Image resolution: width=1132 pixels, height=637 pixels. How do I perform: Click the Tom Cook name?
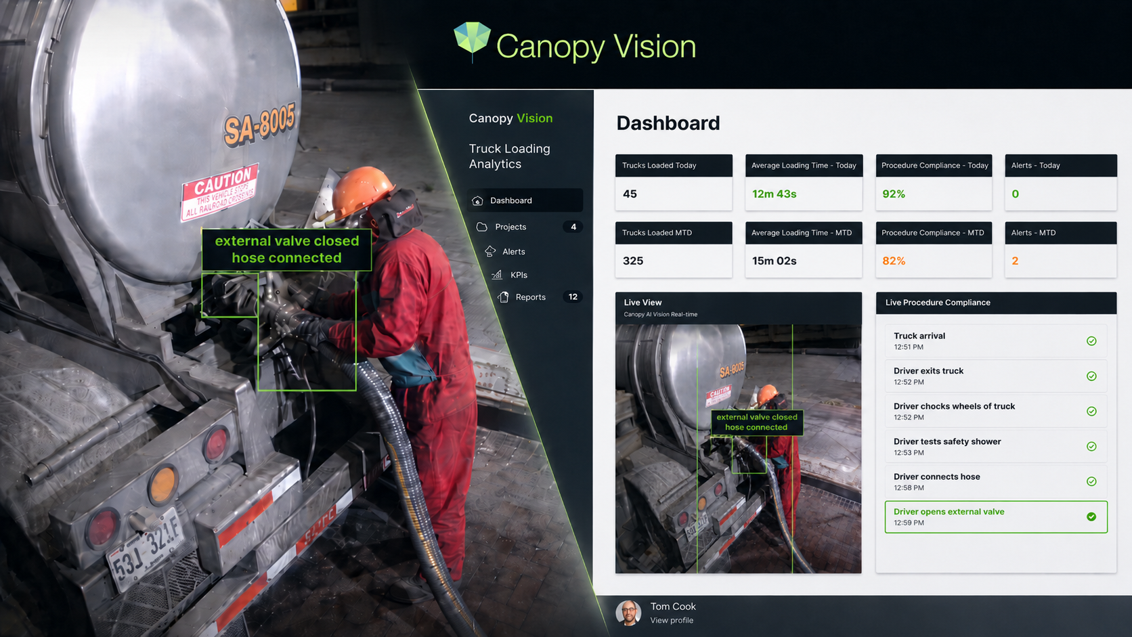(x=673, y=607)
